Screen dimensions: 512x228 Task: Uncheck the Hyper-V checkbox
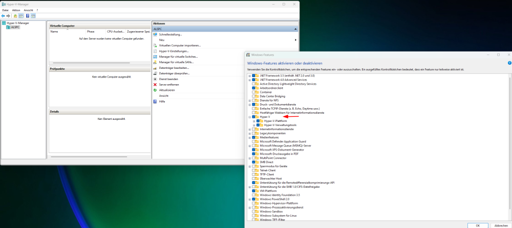[253, 117]
